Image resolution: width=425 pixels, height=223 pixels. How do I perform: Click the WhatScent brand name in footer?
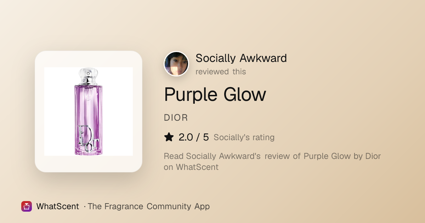(57, 206)
